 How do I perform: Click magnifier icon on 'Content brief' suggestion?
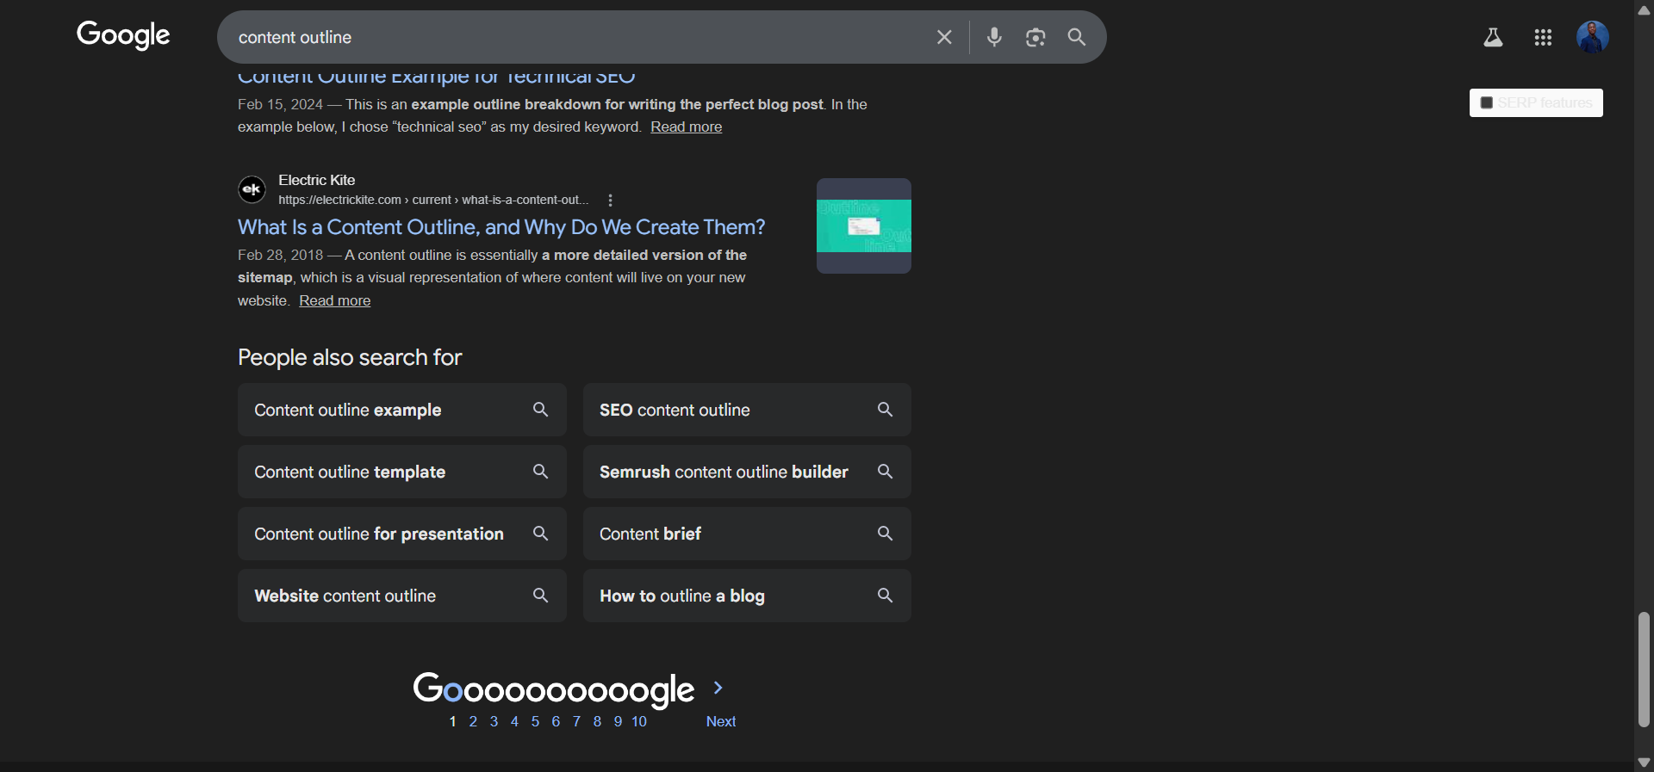click(x=885, y=534)
